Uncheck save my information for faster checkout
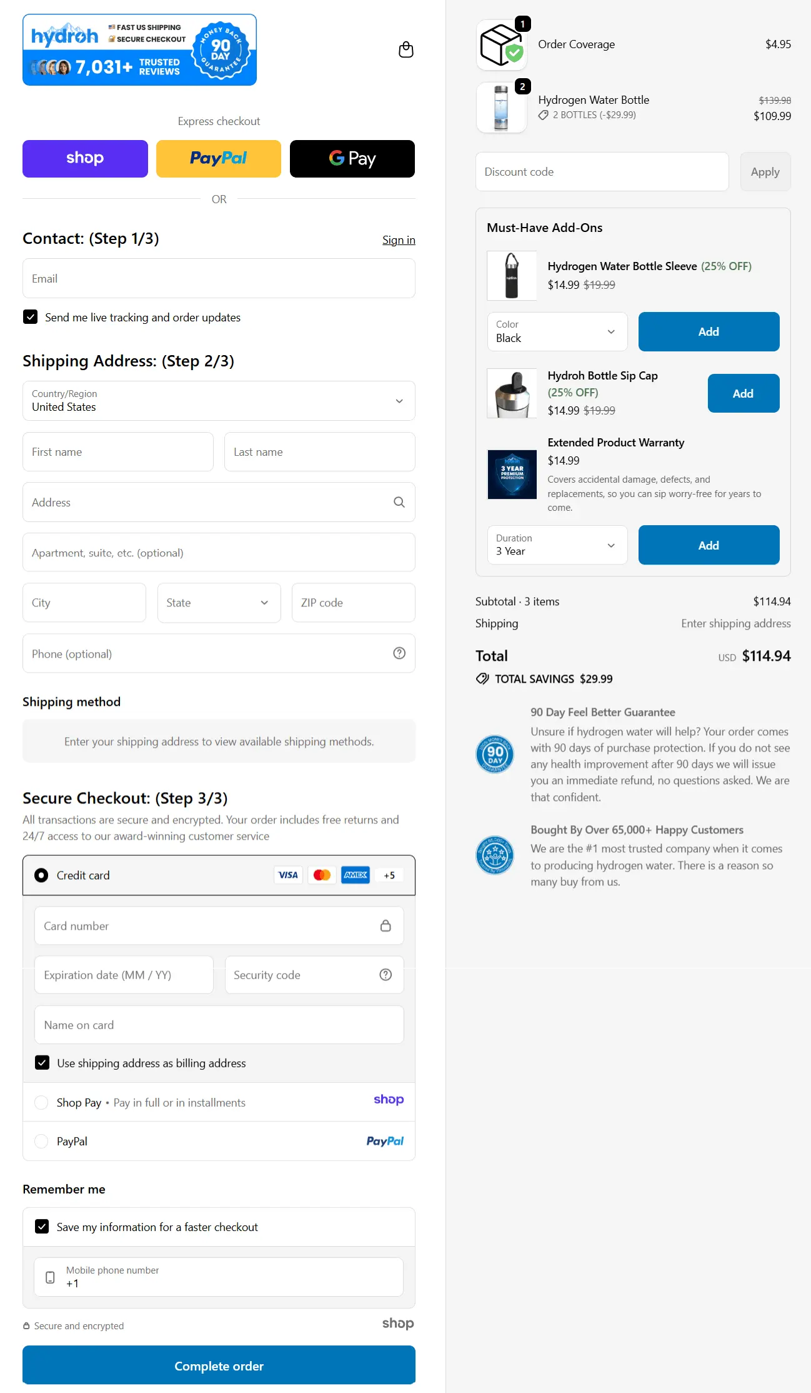Viewport: 811px width, 1393px height. pyautogui.click(x=42, y=1226)
